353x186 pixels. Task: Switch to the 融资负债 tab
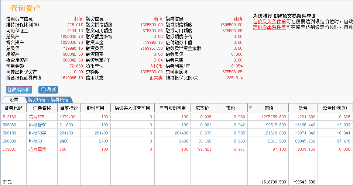tap(37, 100)
